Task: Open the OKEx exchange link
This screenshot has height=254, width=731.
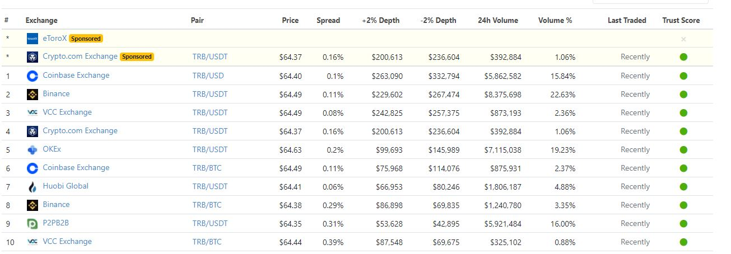Action: point(52,149)
